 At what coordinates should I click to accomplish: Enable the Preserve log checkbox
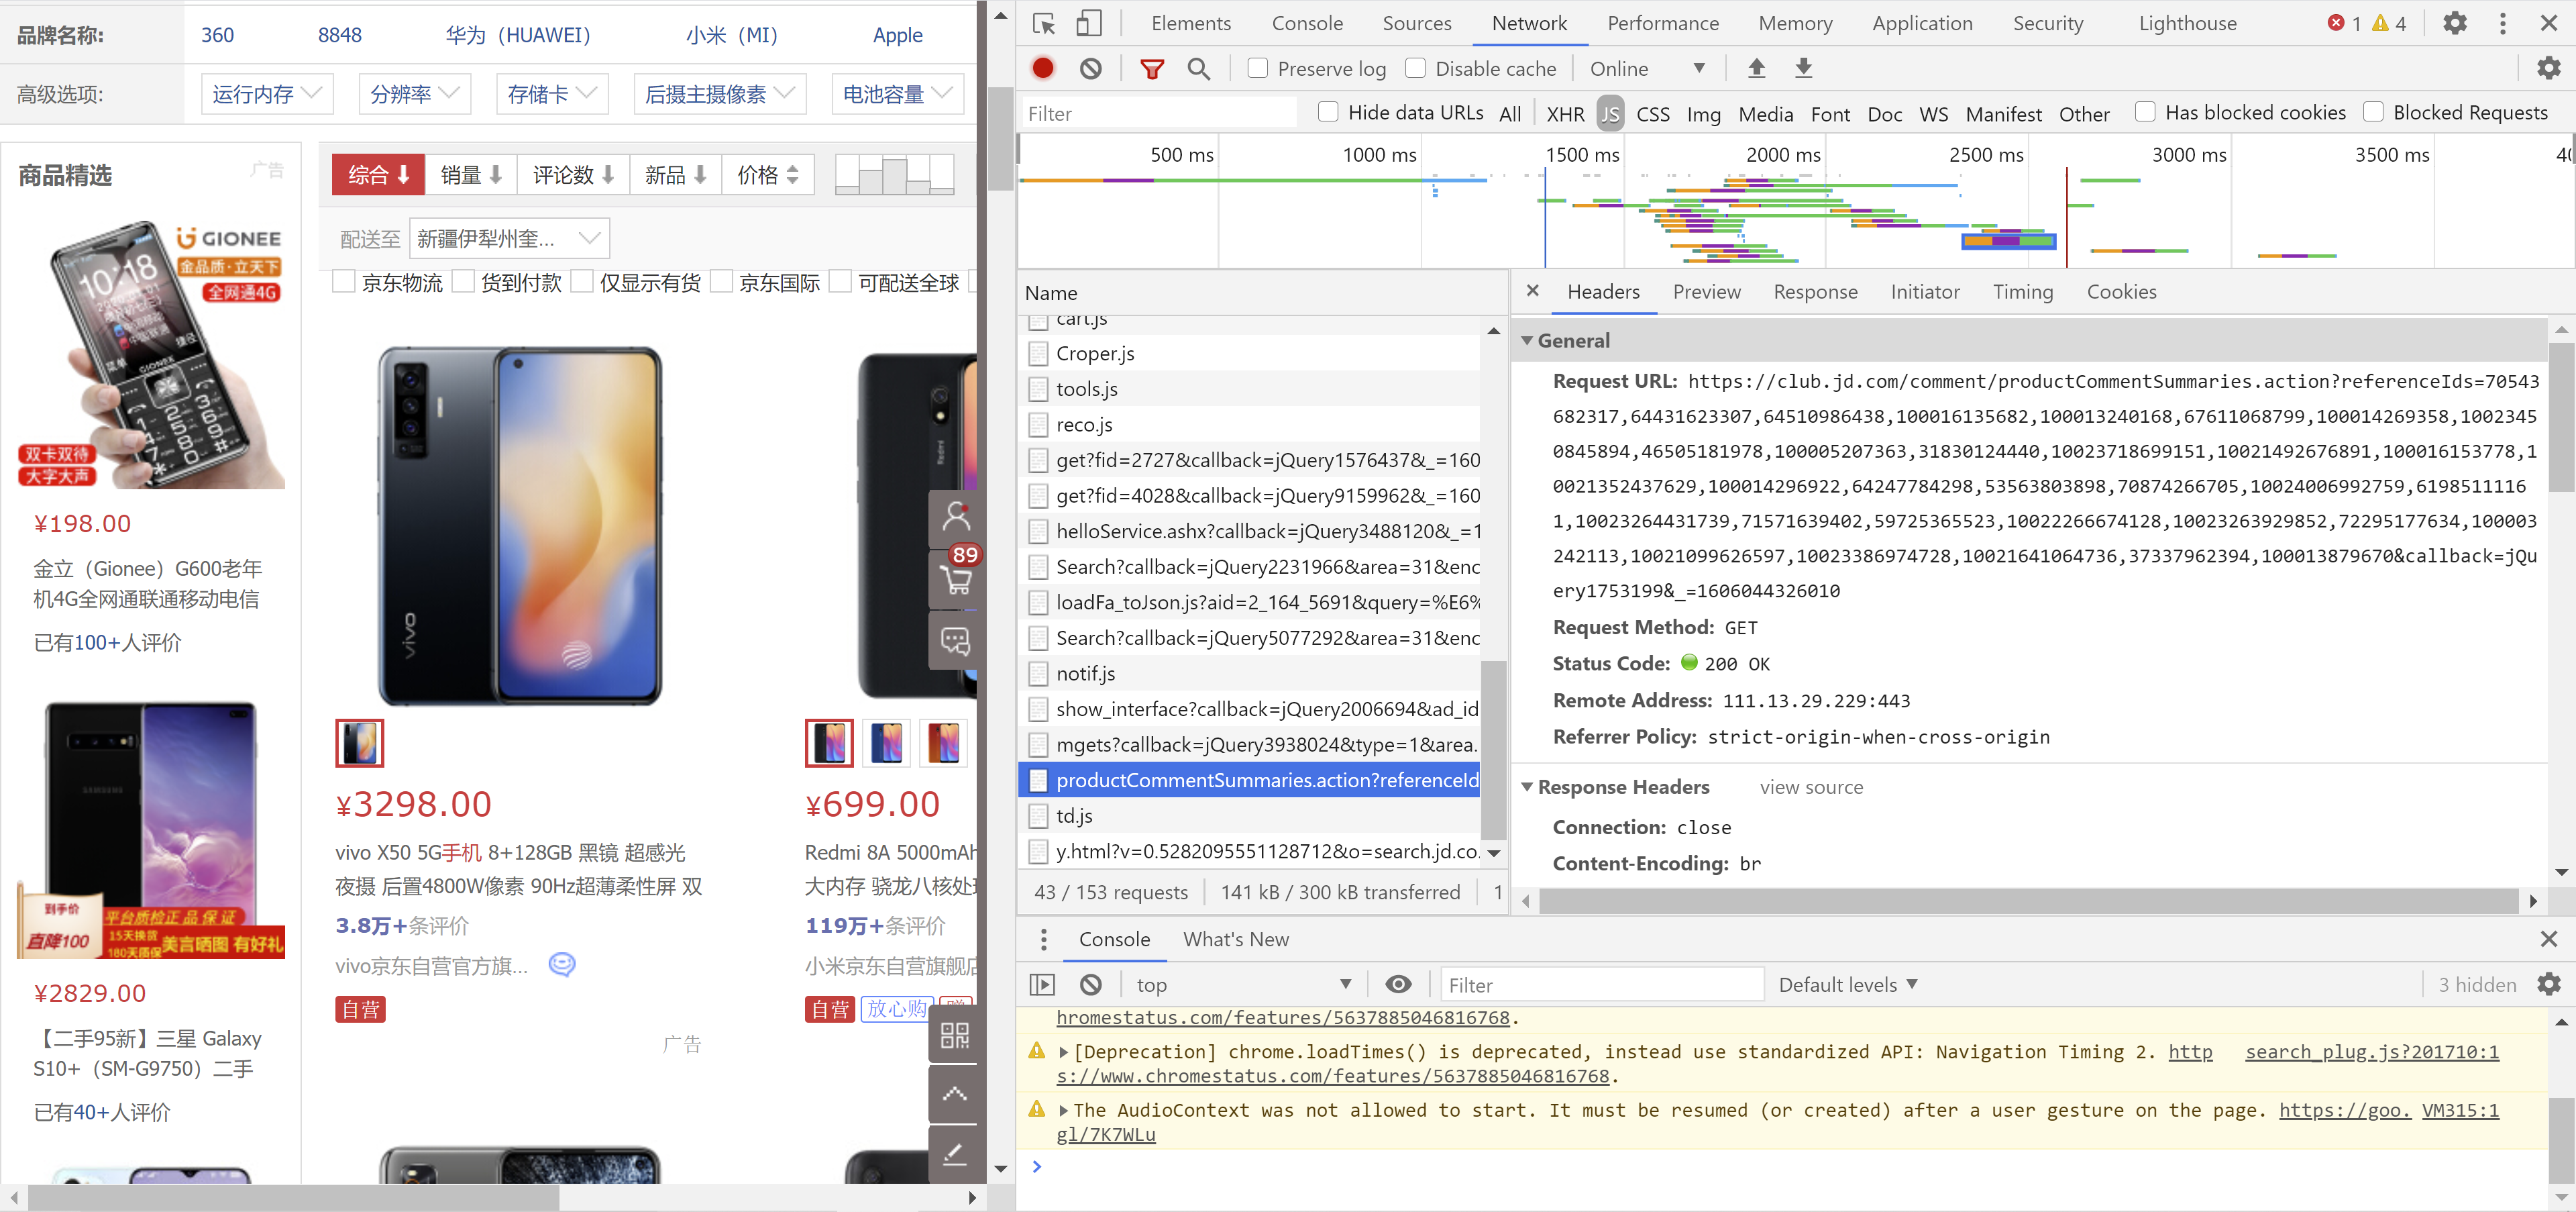1258,68
